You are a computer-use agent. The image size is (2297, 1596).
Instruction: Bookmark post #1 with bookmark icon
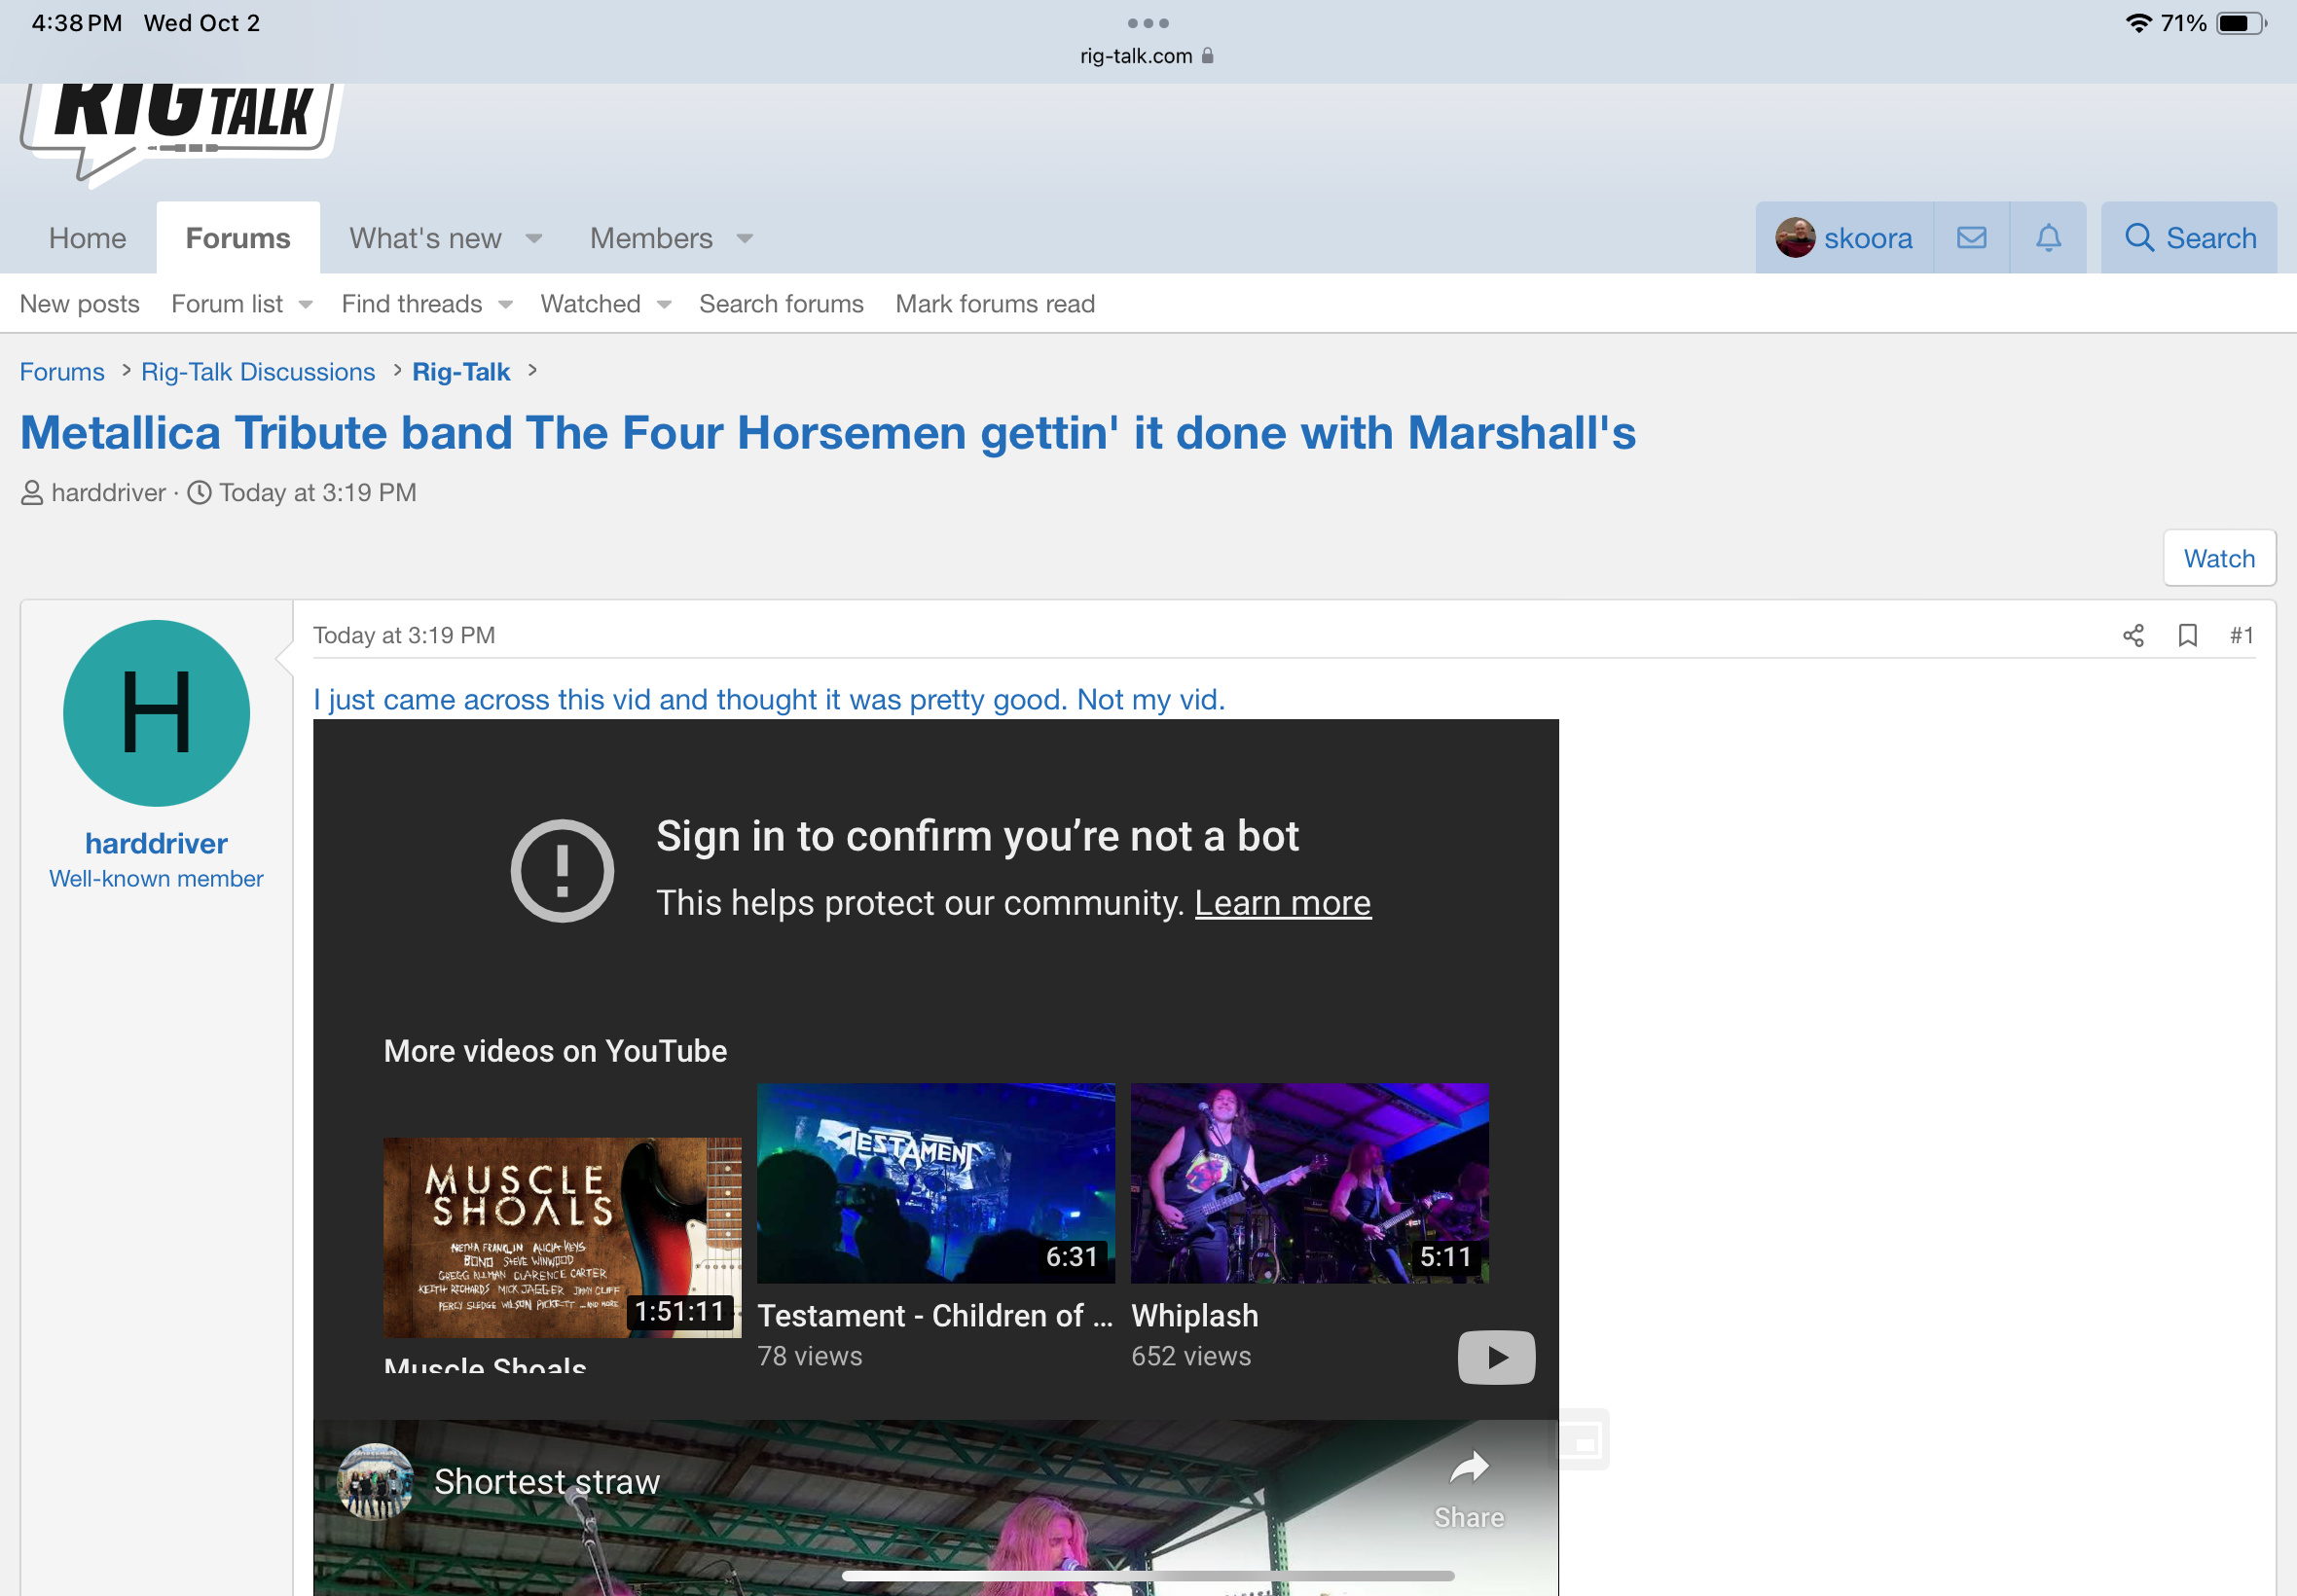pos(2187,636)
